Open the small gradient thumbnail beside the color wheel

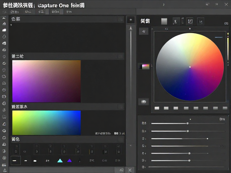[144, 66]
